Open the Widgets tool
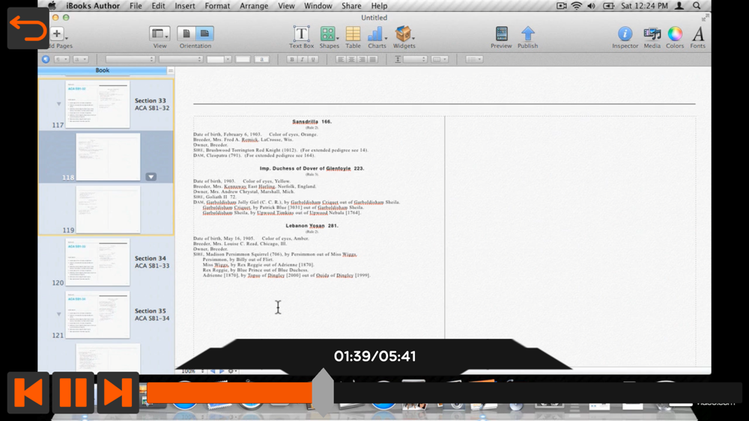The height and width of the screenshot is (421, 749). [404, 37]
